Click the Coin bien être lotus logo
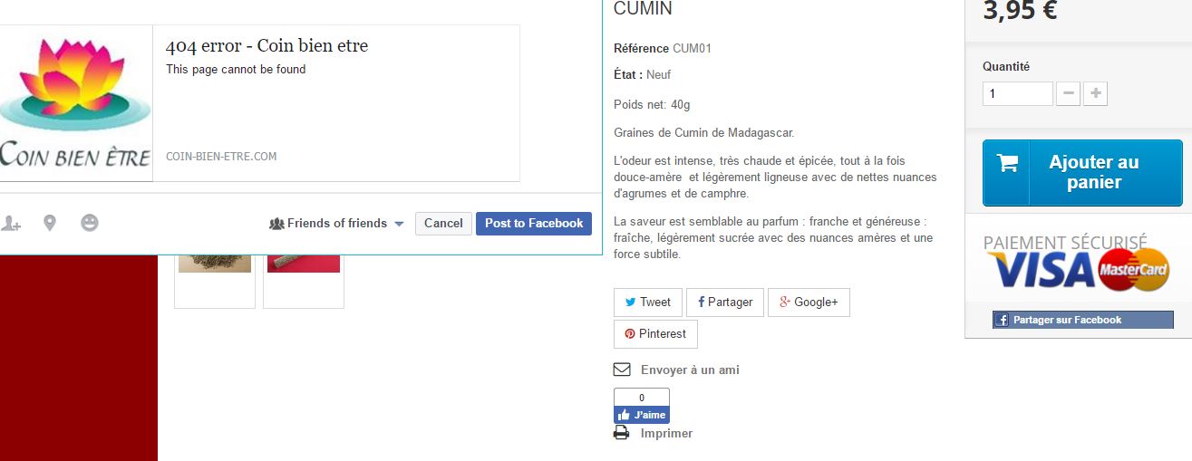The width and height of the screenshot is (1192, 461). pos(76,103)
